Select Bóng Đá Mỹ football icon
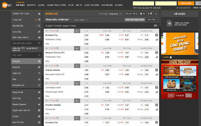Screen dimensions: 201x126 39,92
